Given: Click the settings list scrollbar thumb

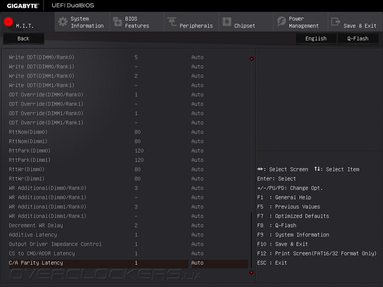Looking at the screenshot, I should 252,239.
